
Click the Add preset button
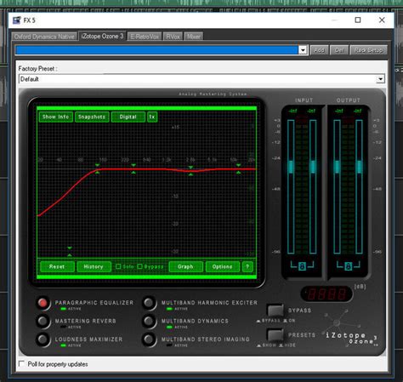pos(319,50)
